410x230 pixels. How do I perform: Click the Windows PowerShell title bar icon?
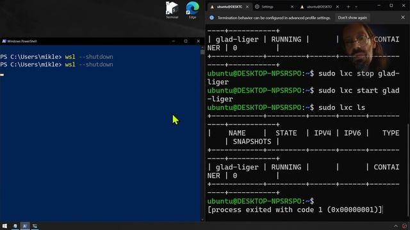(4, 41)
